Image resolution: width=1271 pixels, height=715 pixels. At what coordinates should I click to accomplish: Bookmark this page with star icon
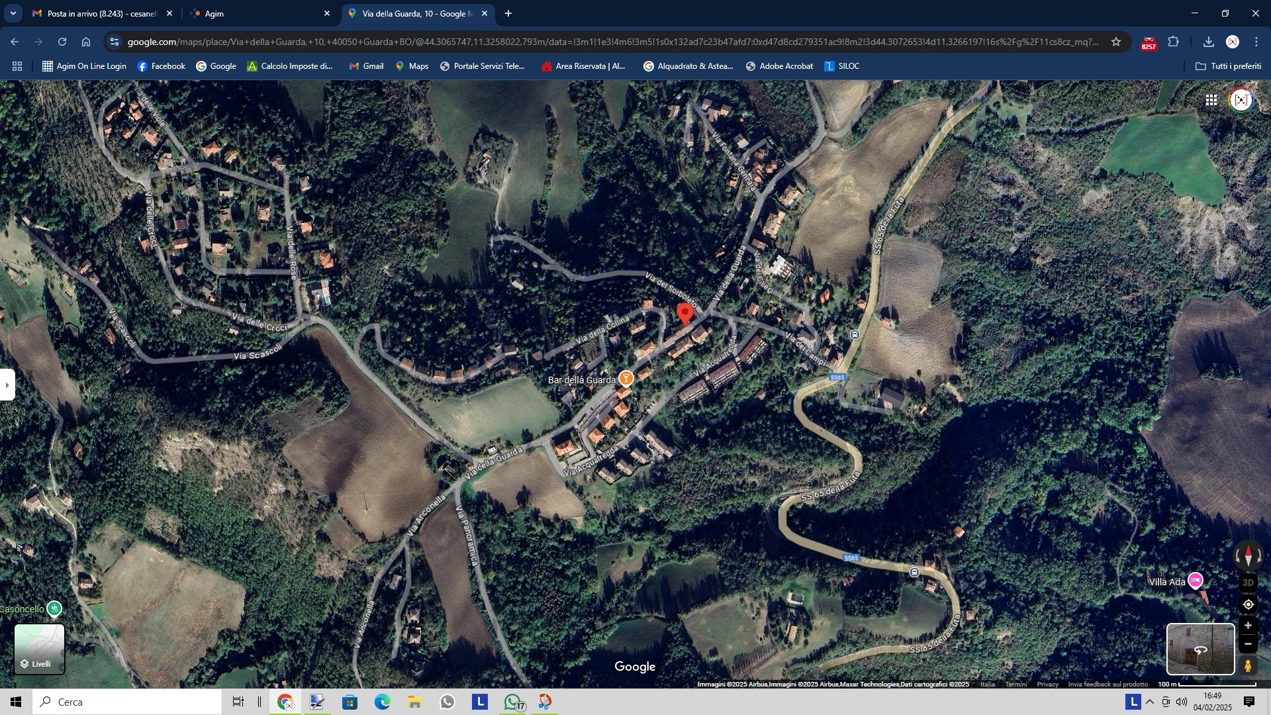(1116, 42)
